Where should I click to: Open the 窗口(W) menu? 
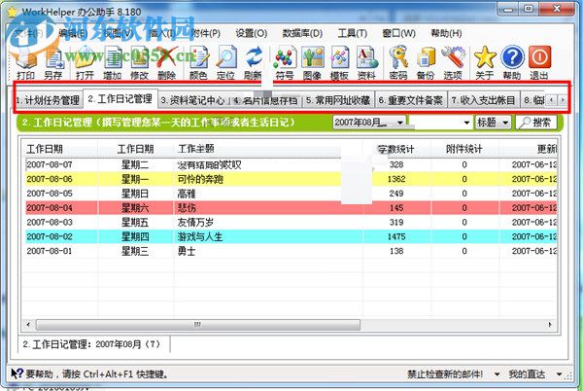tap(398, 33)
